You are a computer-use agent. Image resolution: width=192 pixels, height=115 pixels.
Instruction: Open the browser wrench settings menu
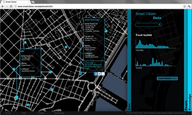point(189,6)
